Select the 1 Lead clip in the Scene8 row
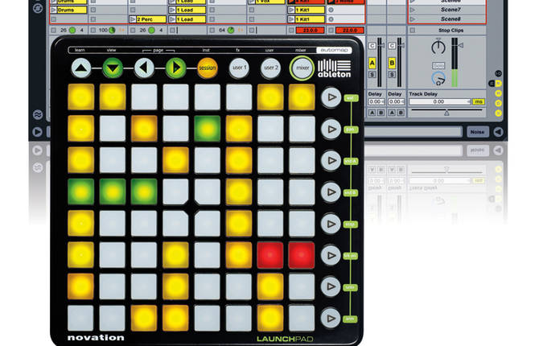This screenshot has width=539, height=346. [190, 19]
